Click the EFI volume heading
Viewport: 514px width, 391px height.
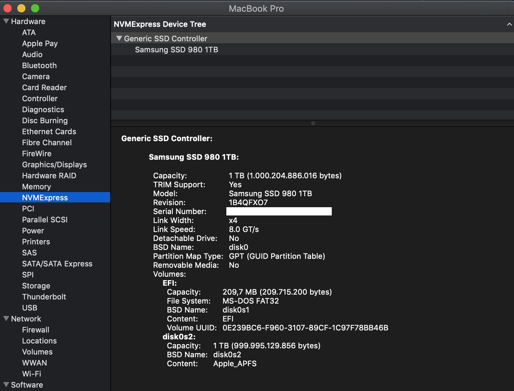[x=170, y=283]
